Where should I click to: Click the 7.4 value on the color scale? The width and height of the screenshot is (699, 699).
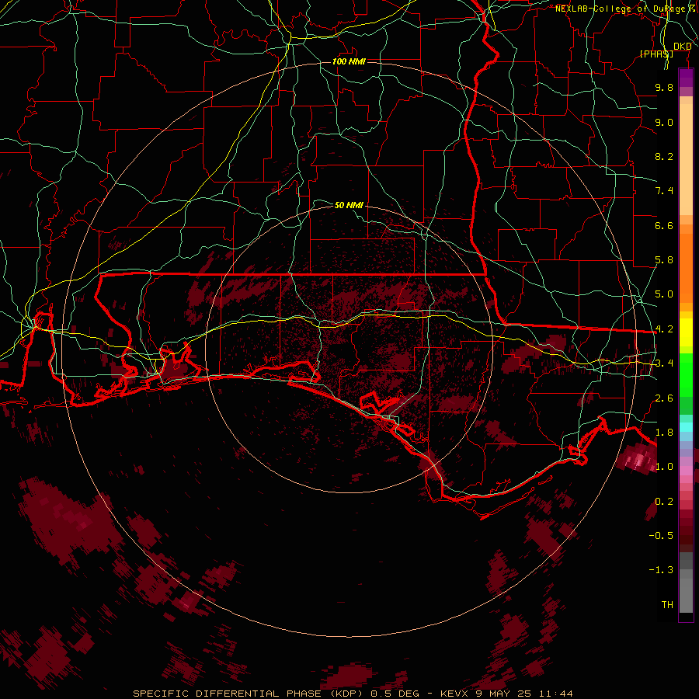pos(664,191)
